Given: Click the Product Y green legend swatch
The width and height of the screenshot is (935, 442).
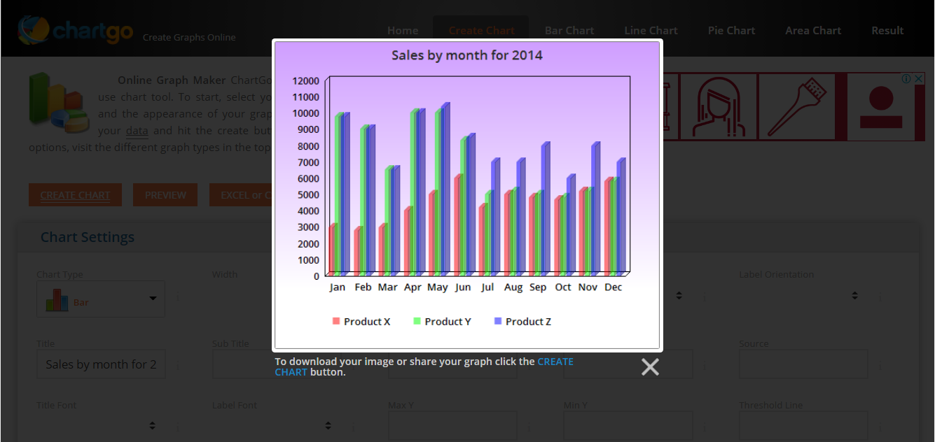Looking at the screenshot, I should pos(417,321).
